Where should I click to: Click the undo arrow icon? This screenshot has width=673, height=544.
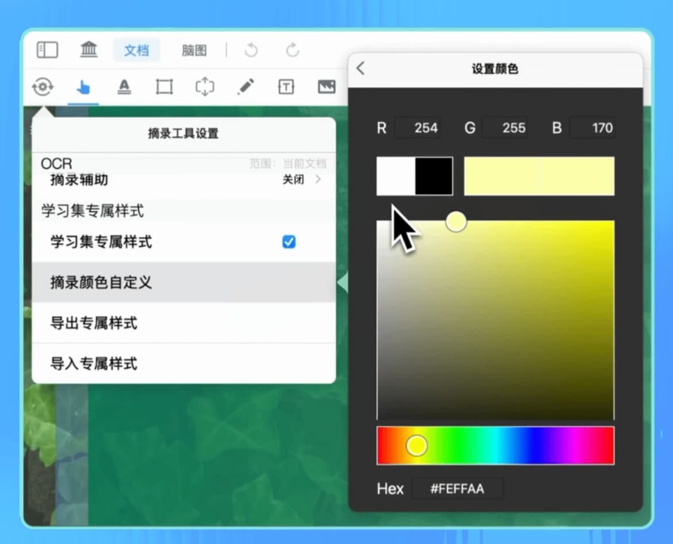click(251, 50)
